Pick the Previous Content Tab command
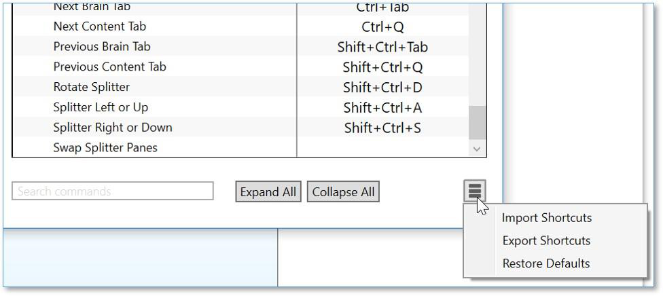Viewport: 663px width, 296px height. pyautogui.click(x=109, y=67)
